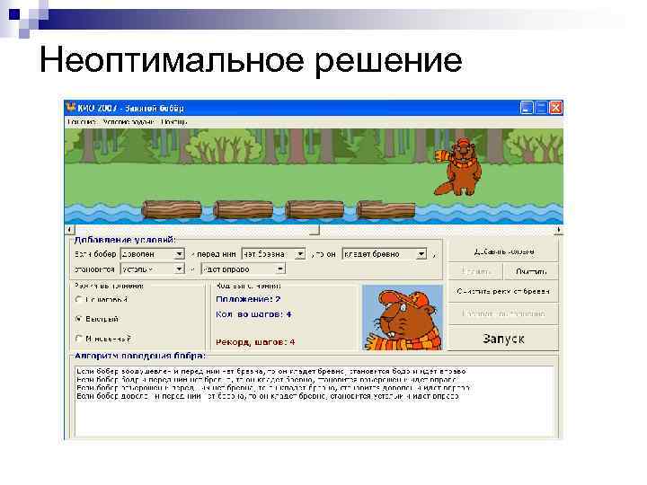
Task: Click the 'Кол-во шагов: 4' text
Action: pos(253,314)
